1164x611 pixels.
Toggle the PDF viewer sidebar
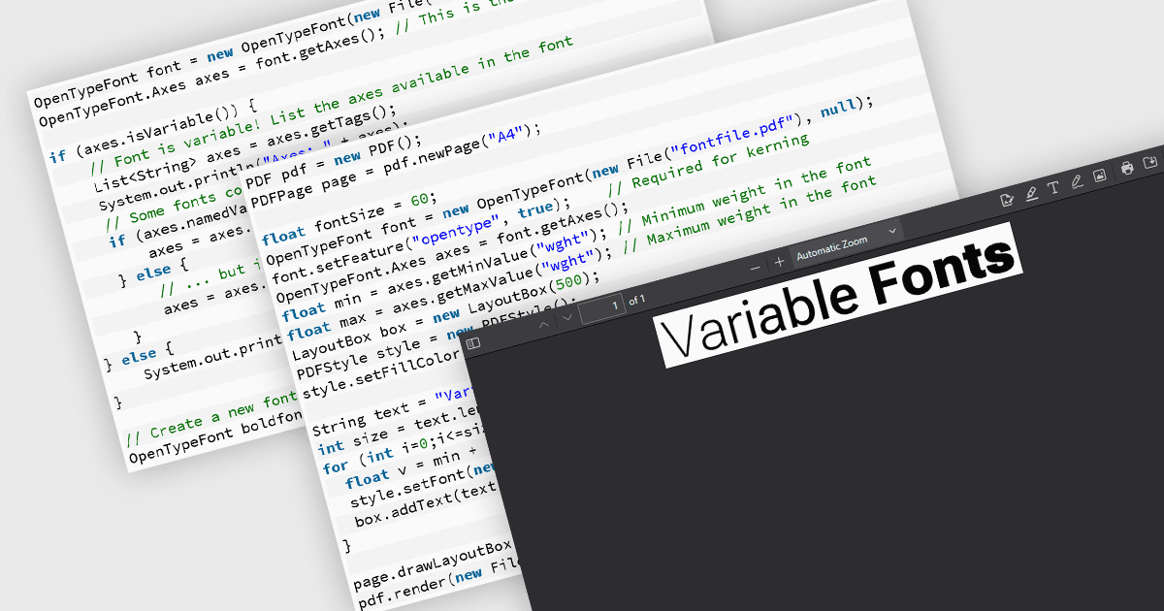coord(473,342)
